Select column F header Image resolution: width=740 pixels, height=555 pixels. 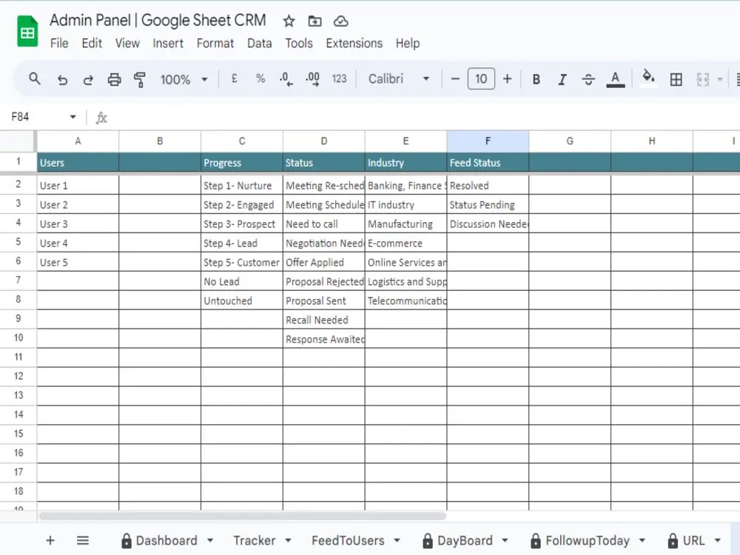coord(488,141)
